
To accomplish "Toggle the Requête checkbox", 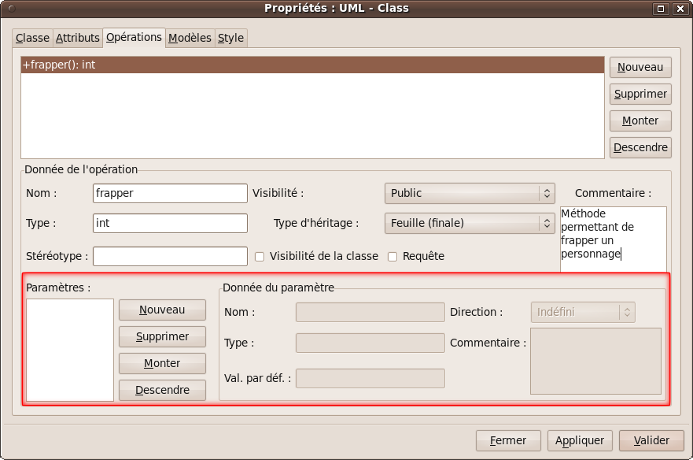I will coord(393,257).
